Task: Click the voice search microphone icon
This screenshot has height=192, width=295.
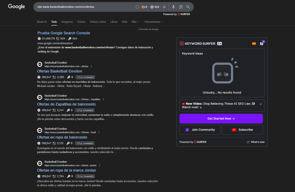Action: (173, 7)
